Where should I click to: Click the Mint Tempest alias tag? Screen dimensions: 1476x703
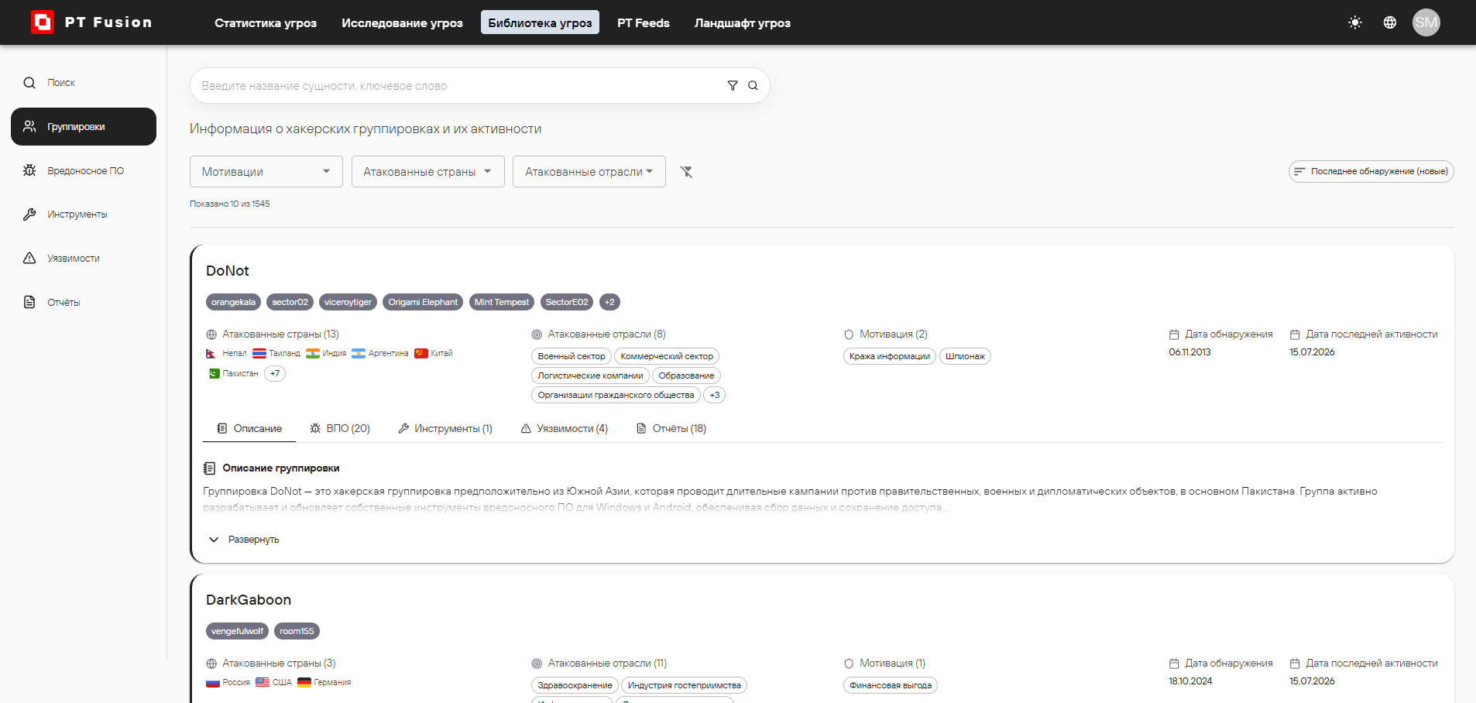[x=502, y=302]
